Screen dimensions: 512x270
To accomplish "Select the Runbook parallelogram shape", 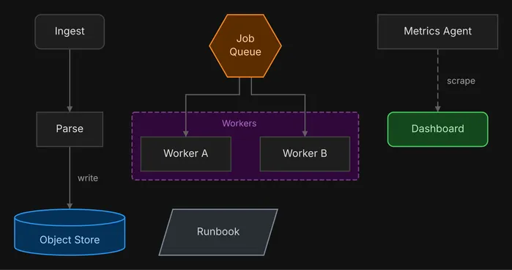I will (x=218, y=232).
